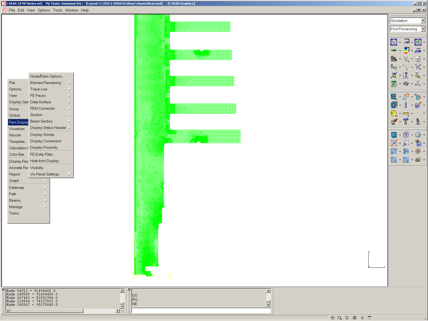
Task: Click the document report icon in toolbar
Action: [418, 59]
